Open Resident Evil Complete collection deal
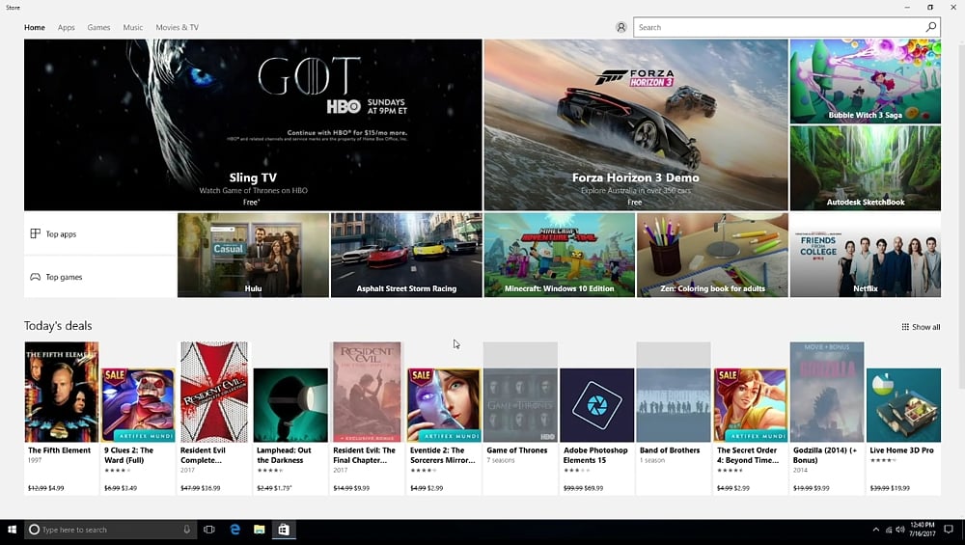 (214, 419)
